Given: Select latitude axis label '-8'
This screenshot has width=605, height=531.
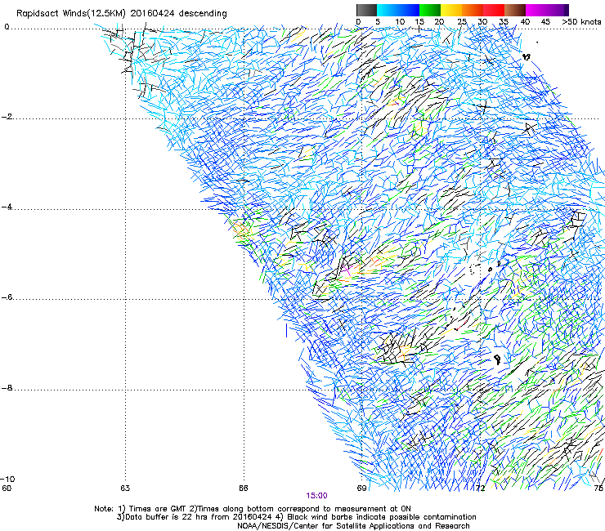Looking at the screenshot, I should click(x=7, y=388).
